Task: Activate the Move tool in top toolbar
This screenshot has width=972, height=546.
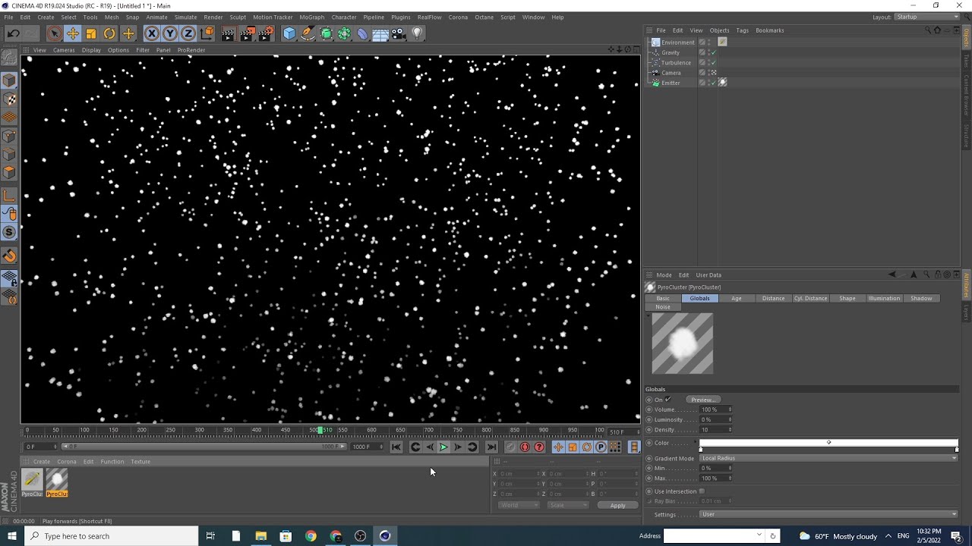Action: click(x=73, y=33)
